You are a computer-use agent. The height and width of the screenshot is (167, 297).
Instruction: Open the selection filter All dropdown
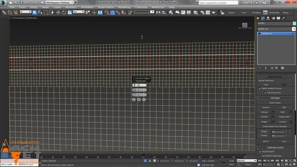click(x=26, y=12)
